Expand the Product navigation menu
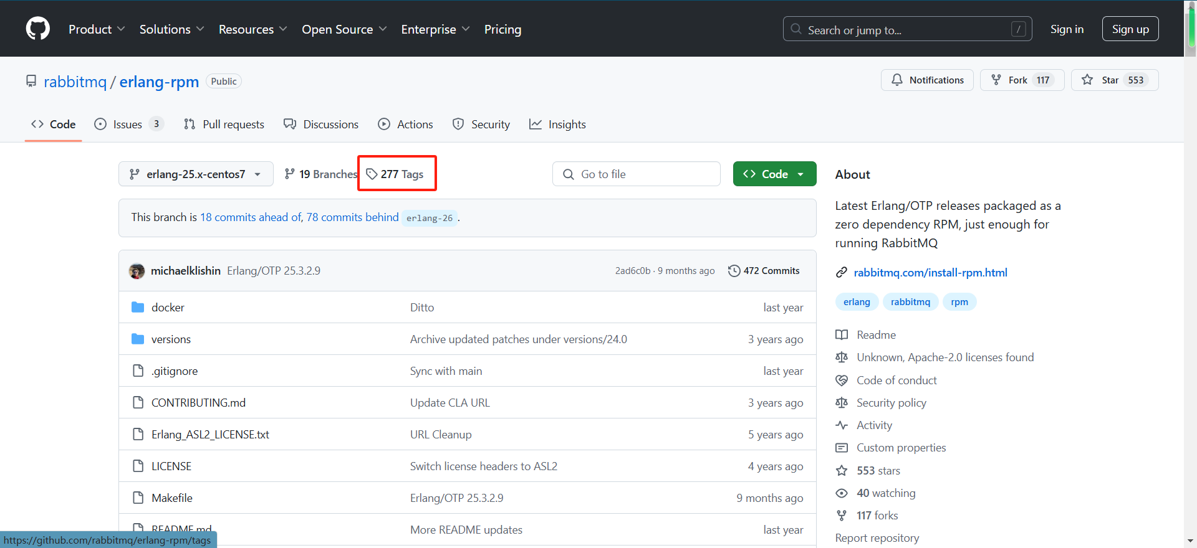This screenshot has height=548, width=1197. (x=97, y=29)
